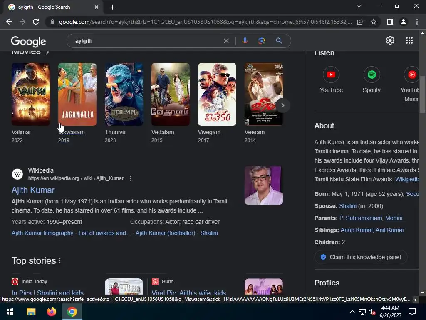Start search by voice

[x=245, y=41]
